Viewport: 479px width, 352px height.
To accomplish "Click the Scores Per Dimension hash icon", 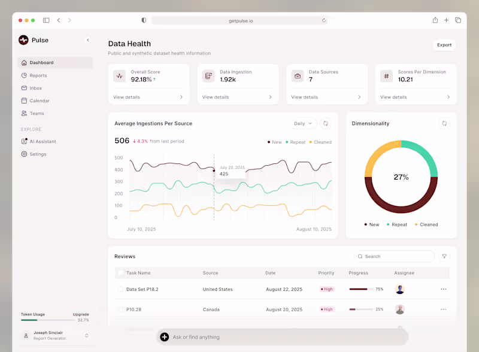I will pyautogui.click(x=386, y=76).
